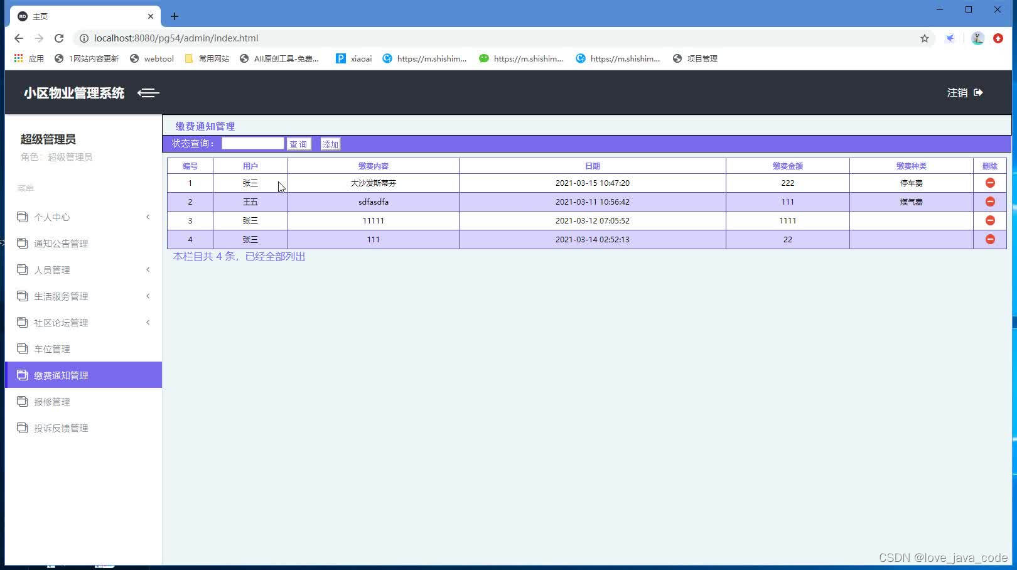The width and height of the screenshot is (1017, 570).
Task: Click the browser address bar URL
Action: (176, 38)
